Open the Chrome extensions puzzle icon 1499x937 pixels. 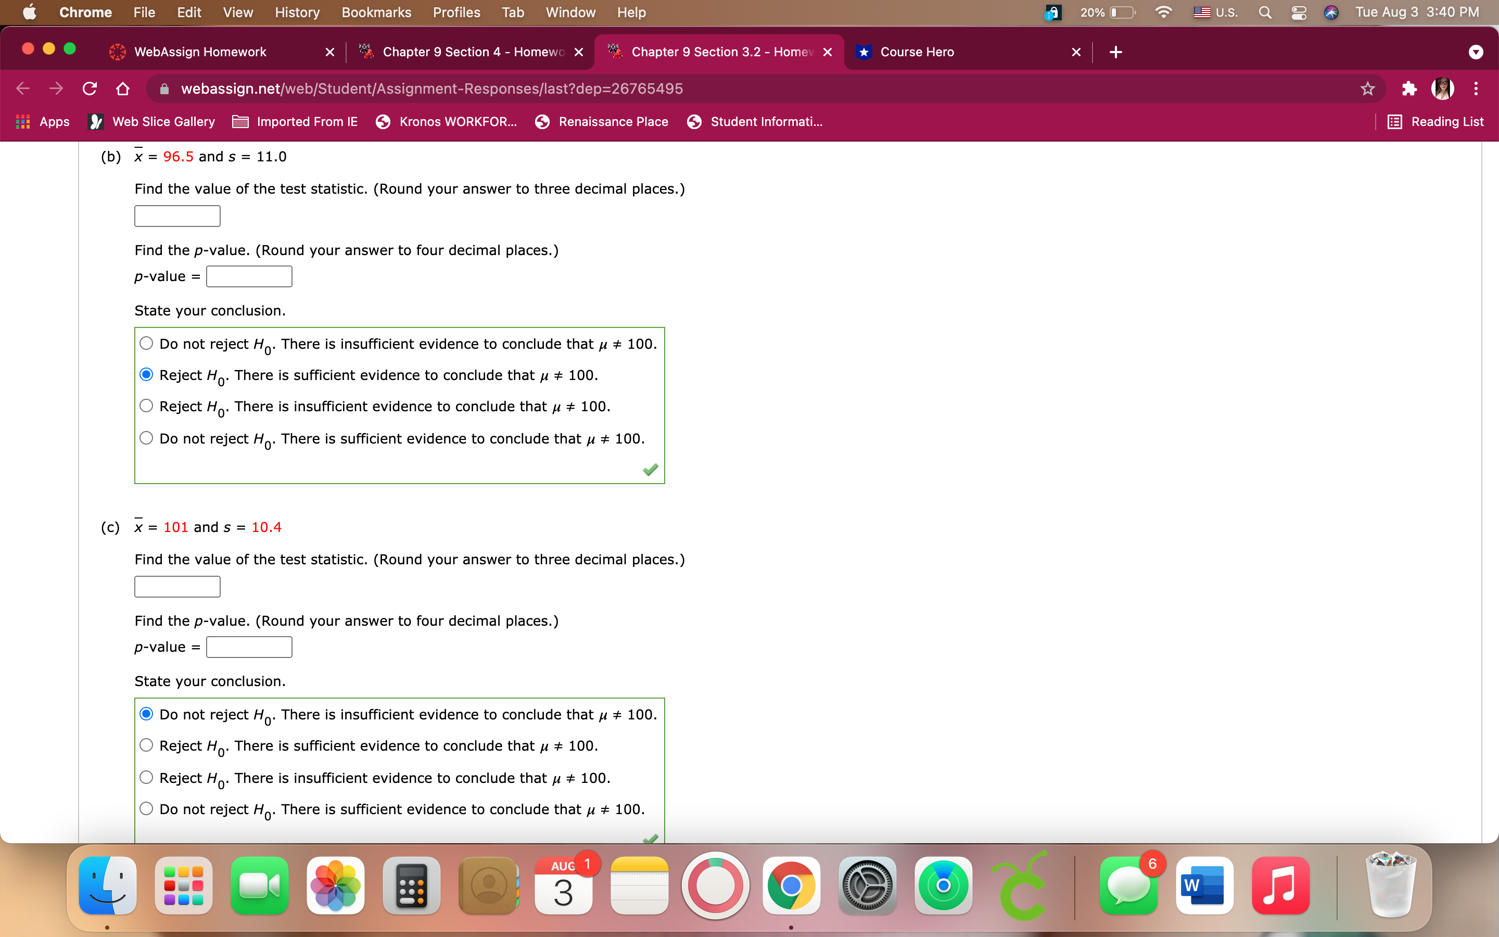click(x=1409, y=88)
